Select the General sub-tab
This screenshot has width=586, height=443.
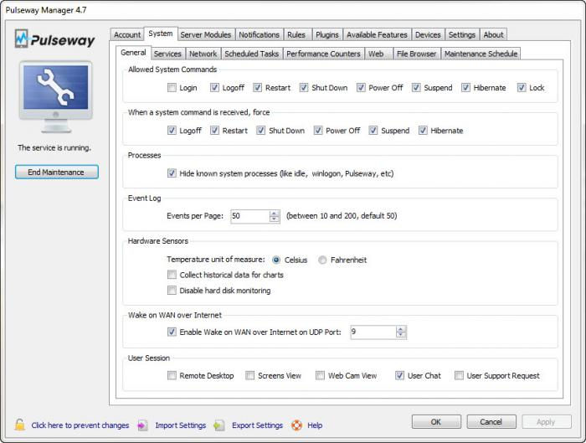pos(133,53)
